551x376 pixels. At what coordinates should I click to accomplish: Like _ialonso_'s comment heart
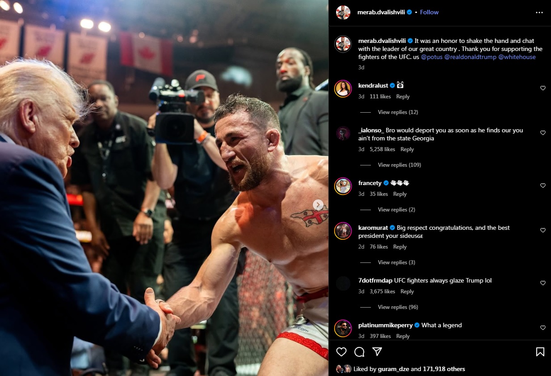[x=543, y=133]
